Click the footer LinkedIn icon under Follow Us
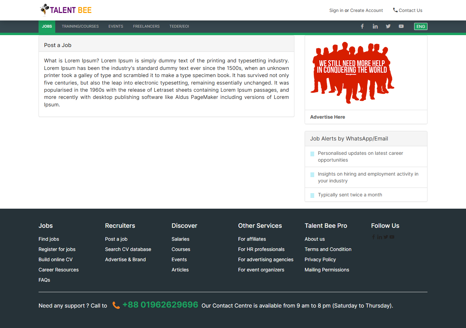466x328 pixels. [380, 237]
